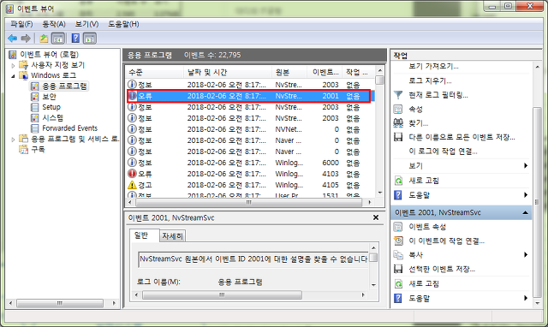Expand 사용자 지정 보기 tree arrow
This screenshot has height=327, width=548.
[x=13, y=65]
